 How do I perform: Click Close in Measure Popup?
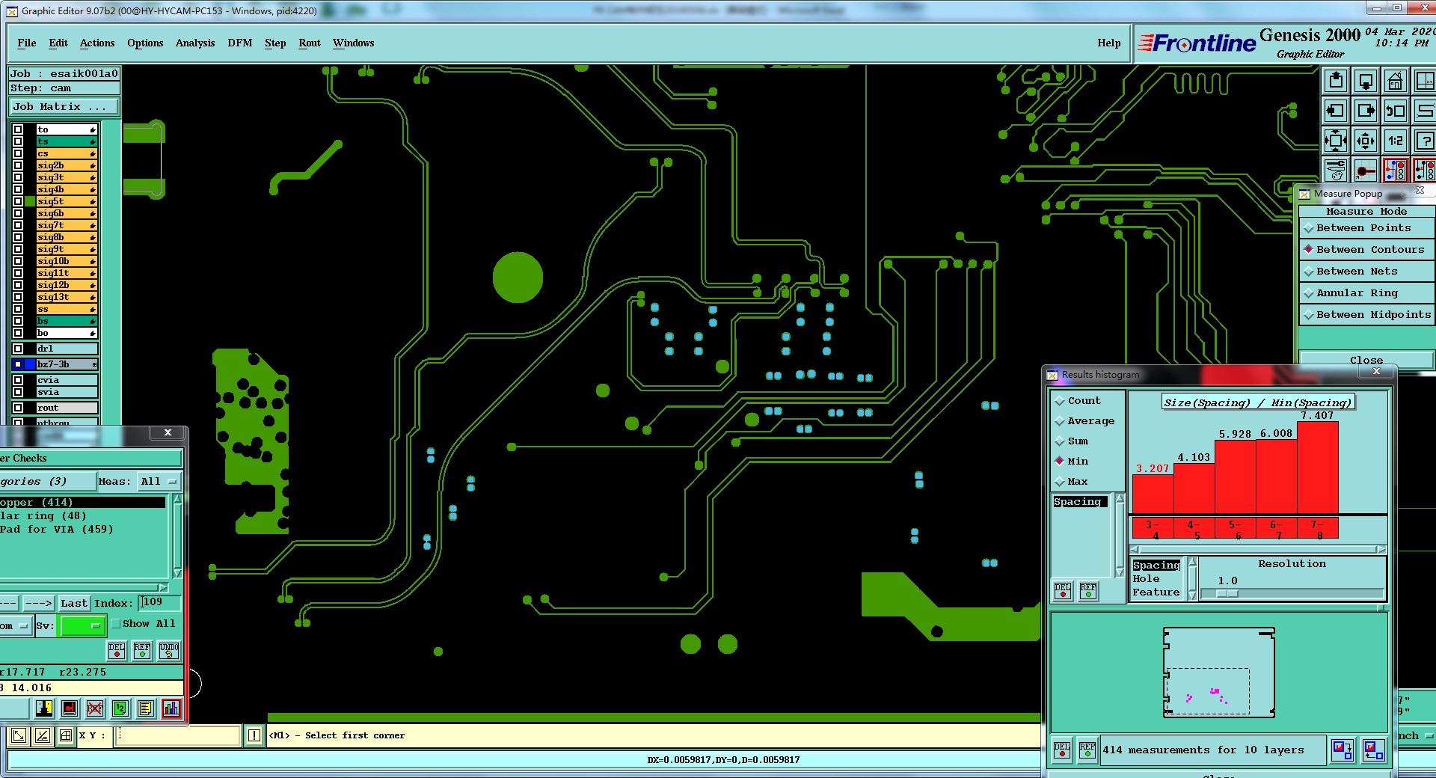pyautogui.click(x=1366, y=360)
